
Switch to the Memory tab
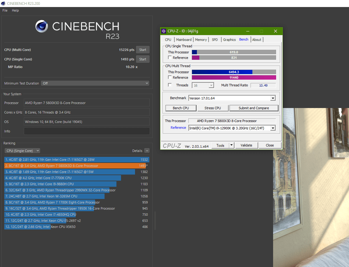(x=201, y=39)
